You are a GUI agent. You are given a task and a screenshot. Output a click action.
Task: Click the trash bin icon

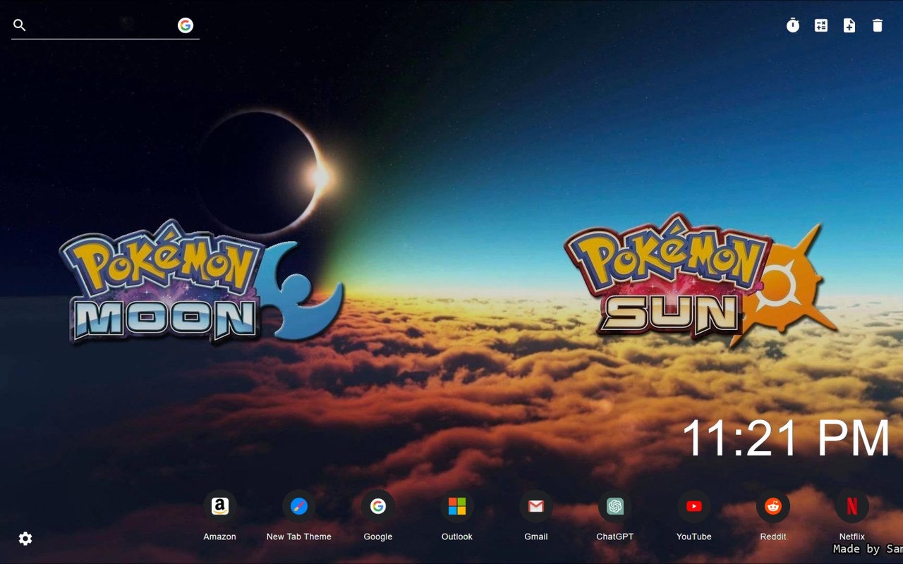click(x=878, y=25)
